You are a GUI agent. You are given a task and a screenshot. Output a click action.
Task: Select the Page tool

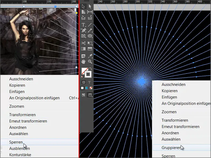83,12
